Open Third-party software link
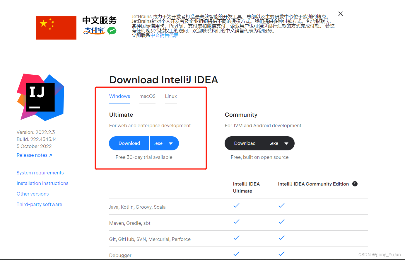Image resolution: width=405 pixels, height=260 pixels. click(x=39, y=204)
